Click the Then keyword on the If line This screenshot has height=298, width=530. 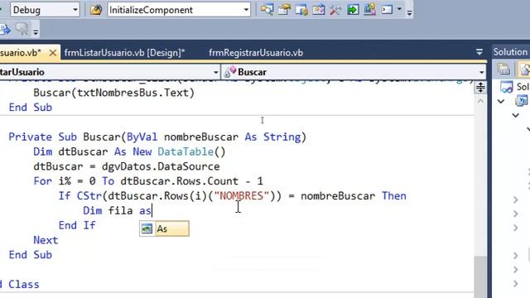coord(394,196)
